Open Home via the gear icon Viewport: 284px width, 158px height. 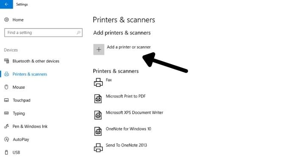pos(6,20)
